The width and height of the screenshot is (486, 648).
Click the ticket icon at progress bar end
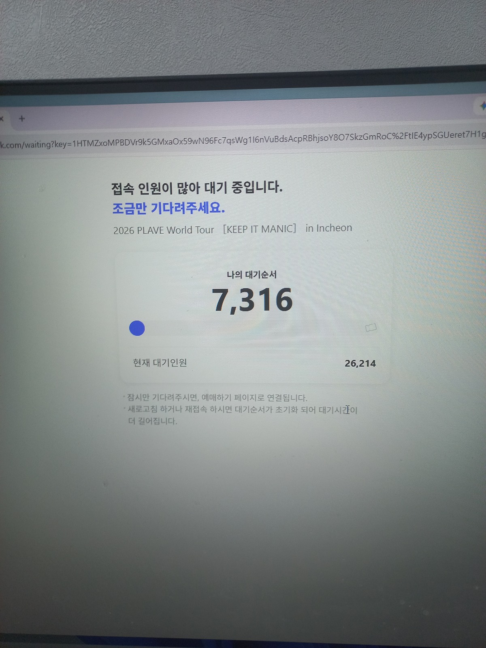(x=371, y=327)
